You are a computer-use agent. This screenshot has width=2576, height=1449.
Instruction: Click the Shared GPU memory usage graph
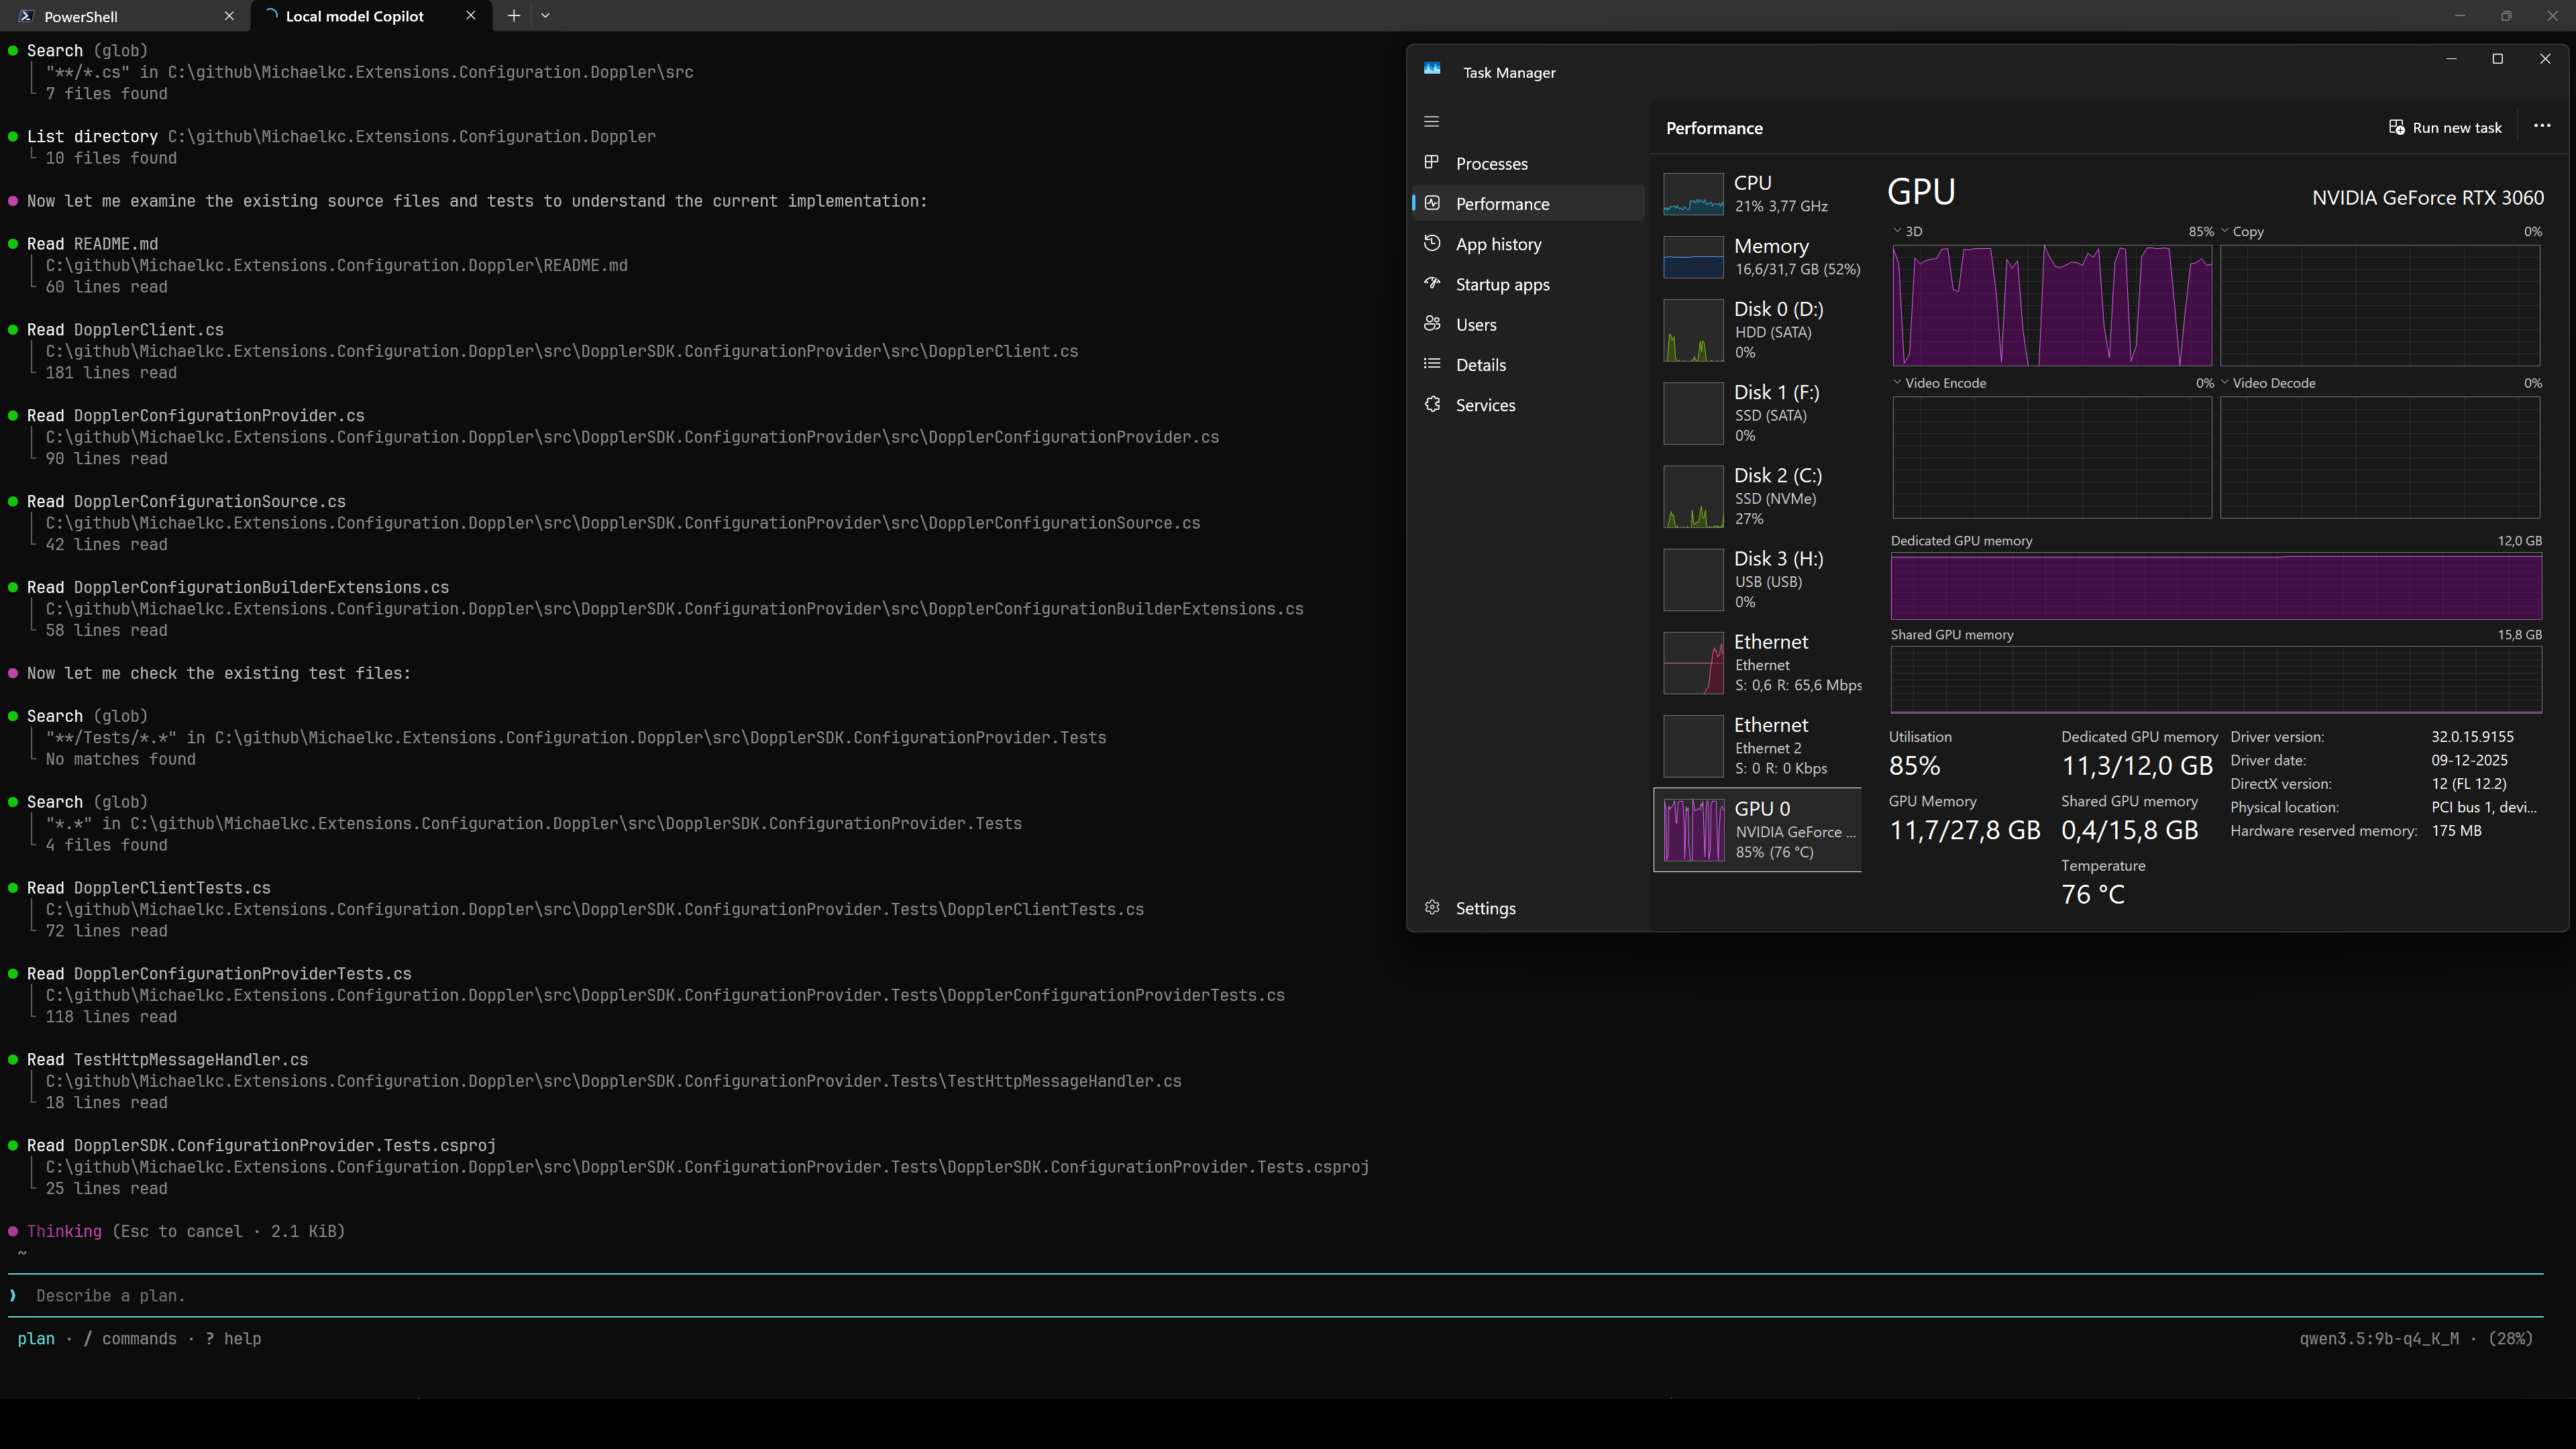coord(2216,680)
